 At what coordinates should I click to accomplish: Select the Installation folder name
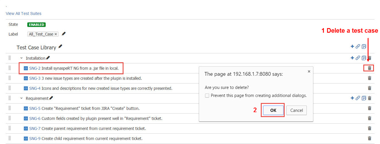coord(36,58)
